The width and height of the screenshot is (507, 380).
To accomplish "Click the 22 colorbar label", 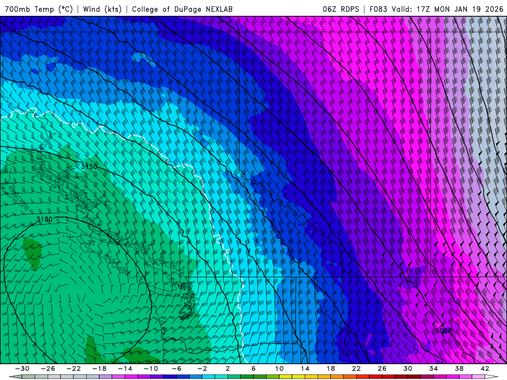I will click(356, 369).
